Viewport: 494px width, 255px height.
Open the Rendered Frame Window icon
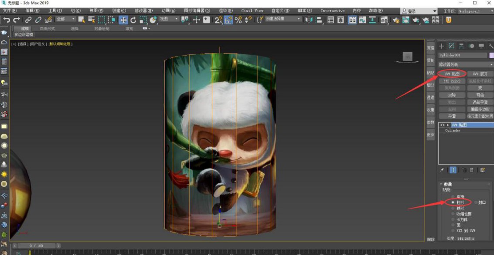(x=406, y=20)
